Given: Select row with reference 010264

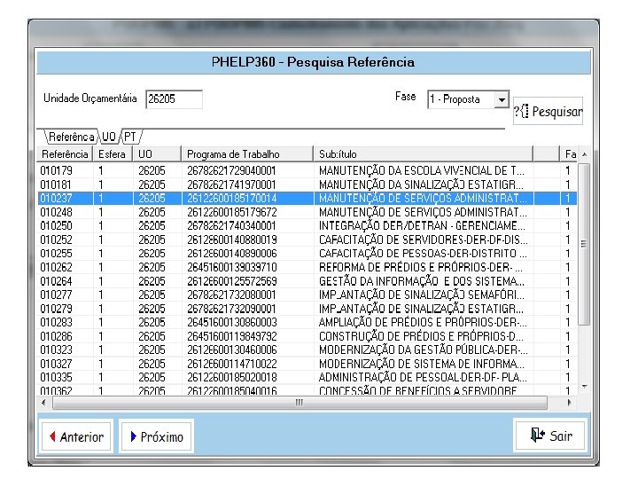Looking at the screenshot, I should coord(307,281).
